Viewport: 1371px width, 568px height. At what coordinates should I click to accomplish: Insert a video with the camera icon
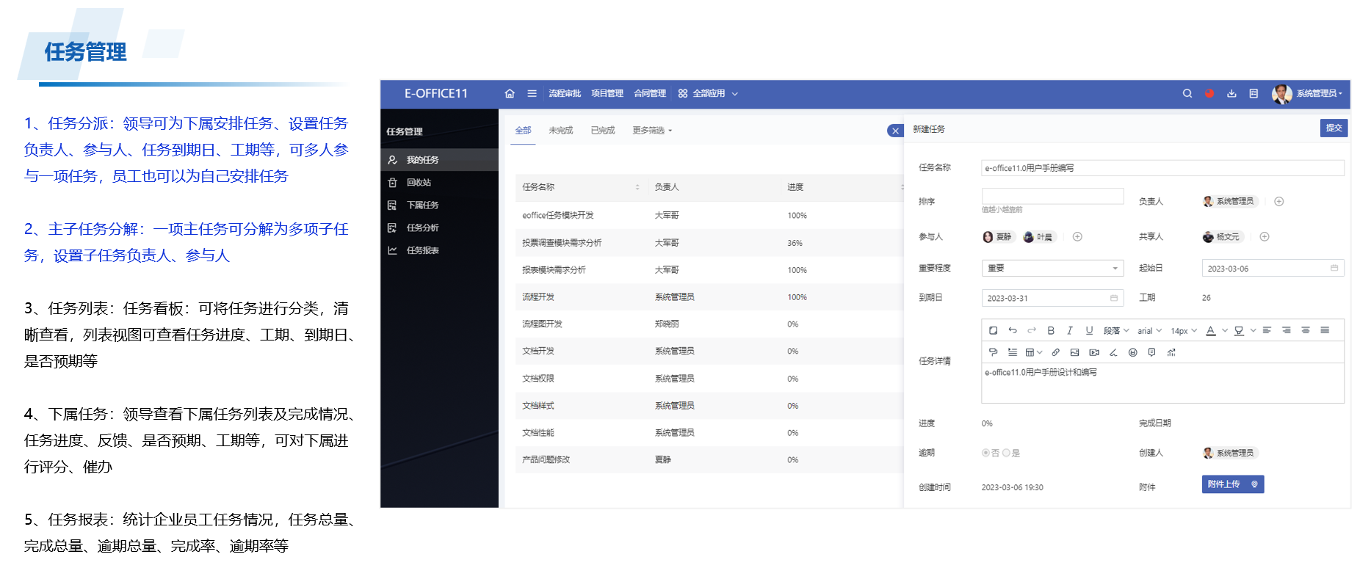click(x=1094, y=352)
